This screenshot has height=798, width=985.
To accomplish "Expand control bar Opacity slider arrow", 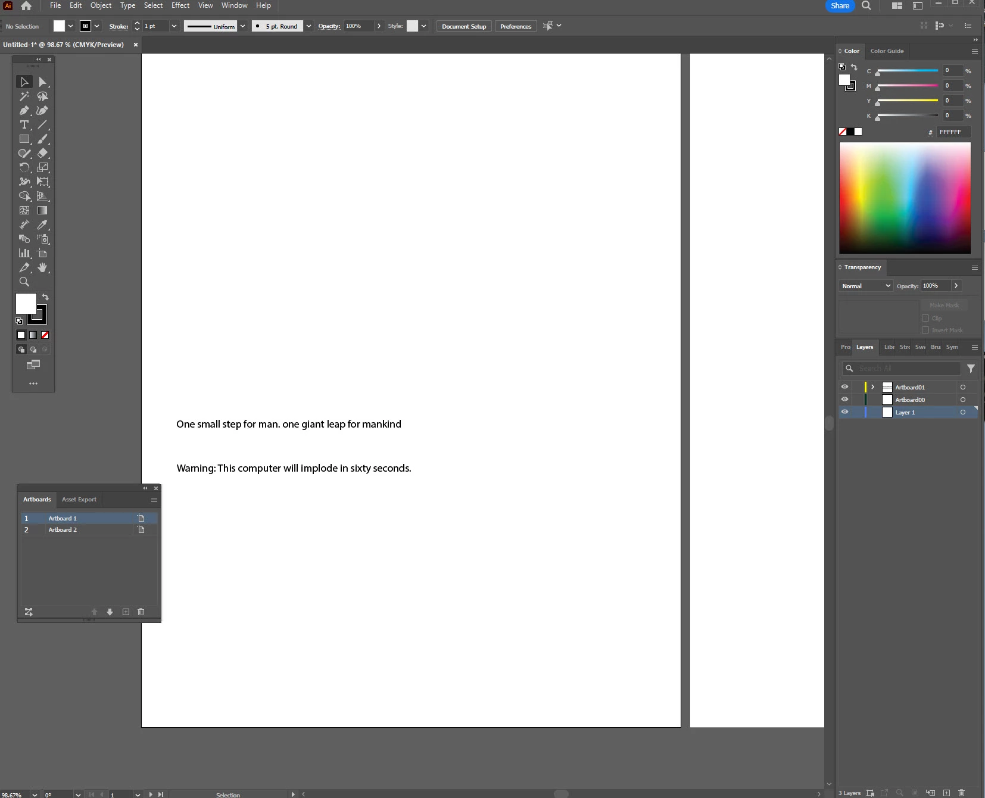I will [379, 26].
